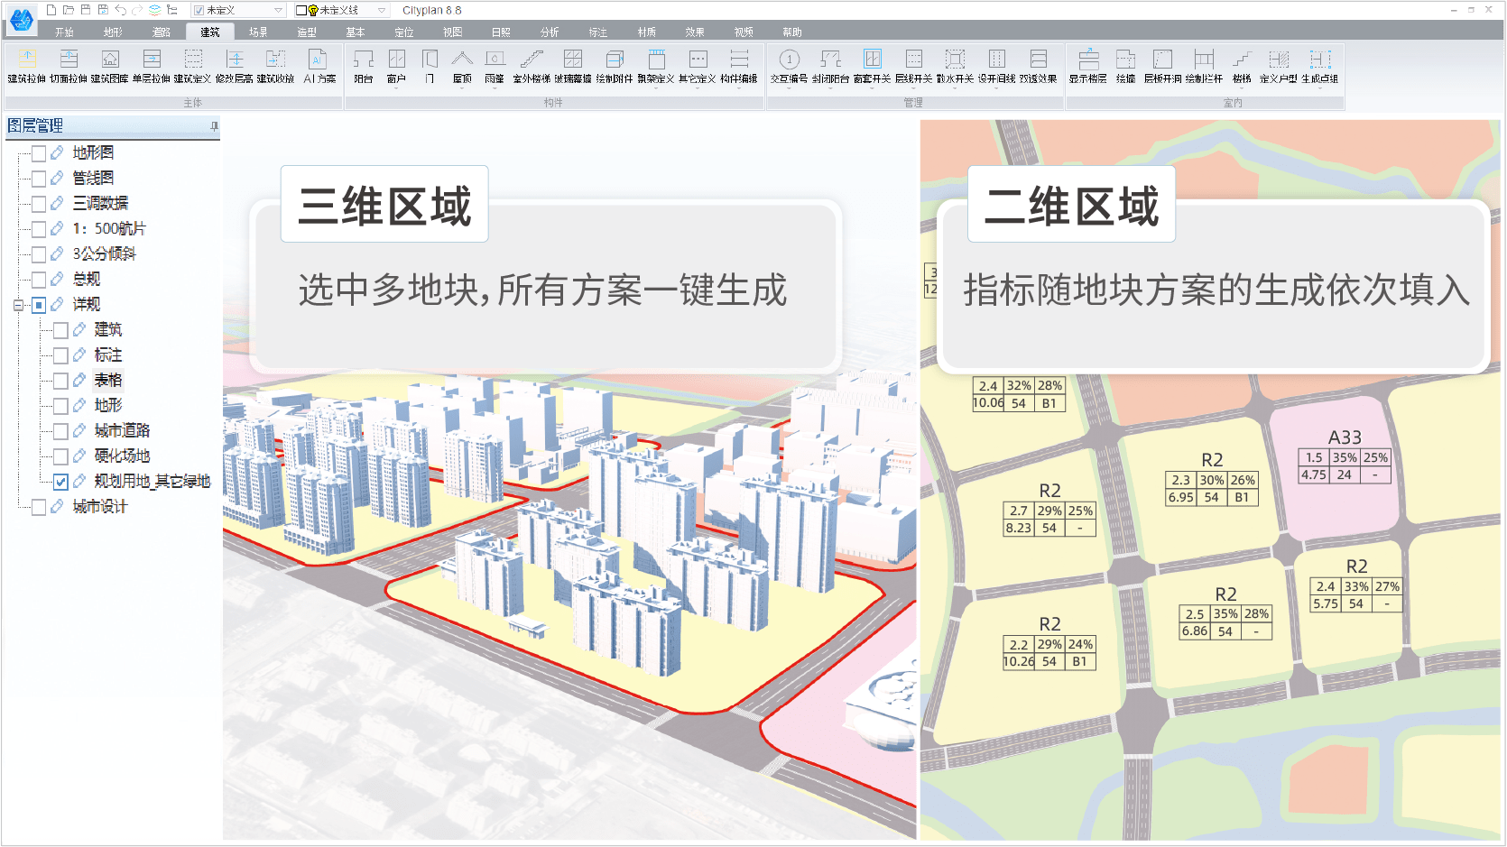Open the 未定义 layer dropdown in title bar
The width and height of the screenshot is (1507, 847).
point(278,10)
